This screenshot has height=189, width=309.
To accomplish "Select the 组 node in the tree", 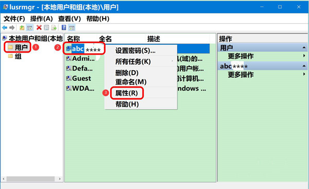I will (x=18, y=57).
